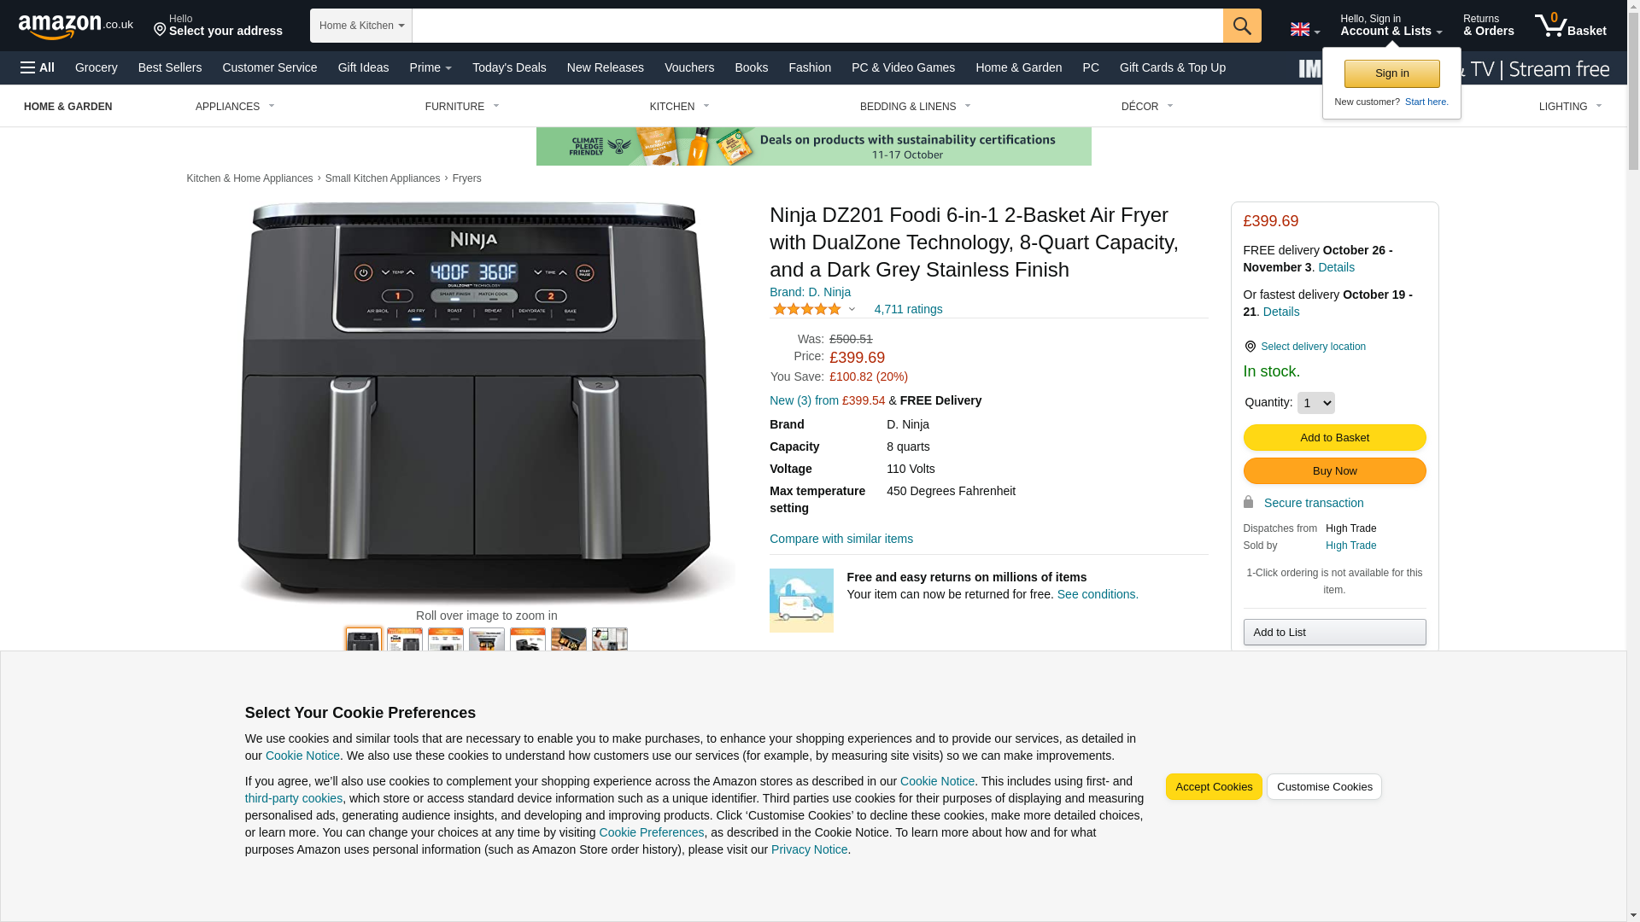Open the Quantity dropdown
The width and height of the screenshot is (1640, 922).
1315,403
